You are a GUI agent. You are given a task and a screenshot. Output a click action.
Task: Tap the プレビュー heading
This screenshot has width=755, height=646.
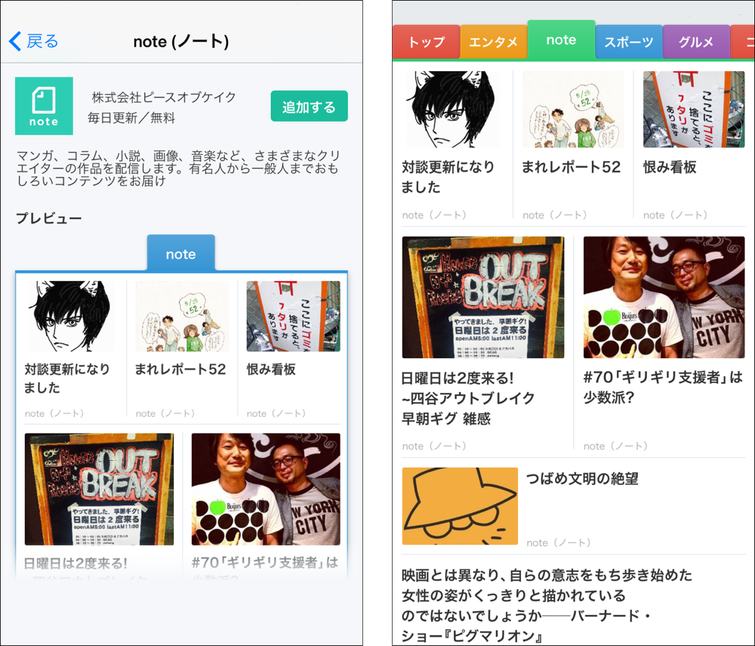48,218
